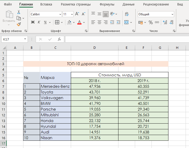Select column D header
This screenshot has width=189, height=148.
(95, 48)
